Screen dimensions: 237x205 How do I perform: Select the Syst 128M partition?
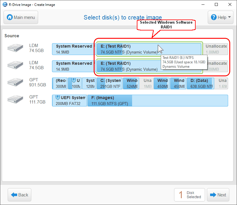(89, 83)
